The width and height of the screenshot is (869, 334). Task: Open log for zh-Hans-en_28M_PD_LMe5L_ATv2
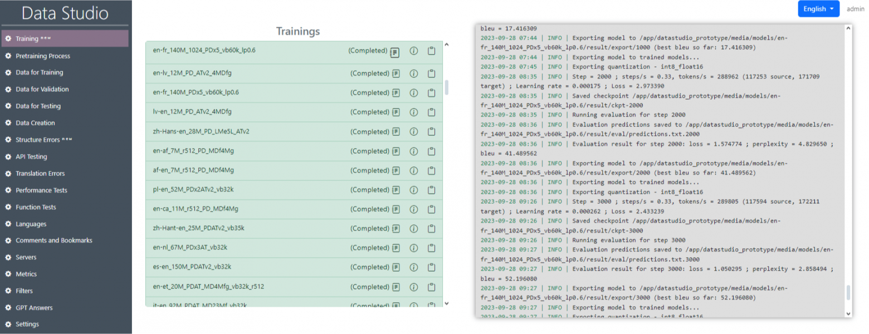pos(396,132)
